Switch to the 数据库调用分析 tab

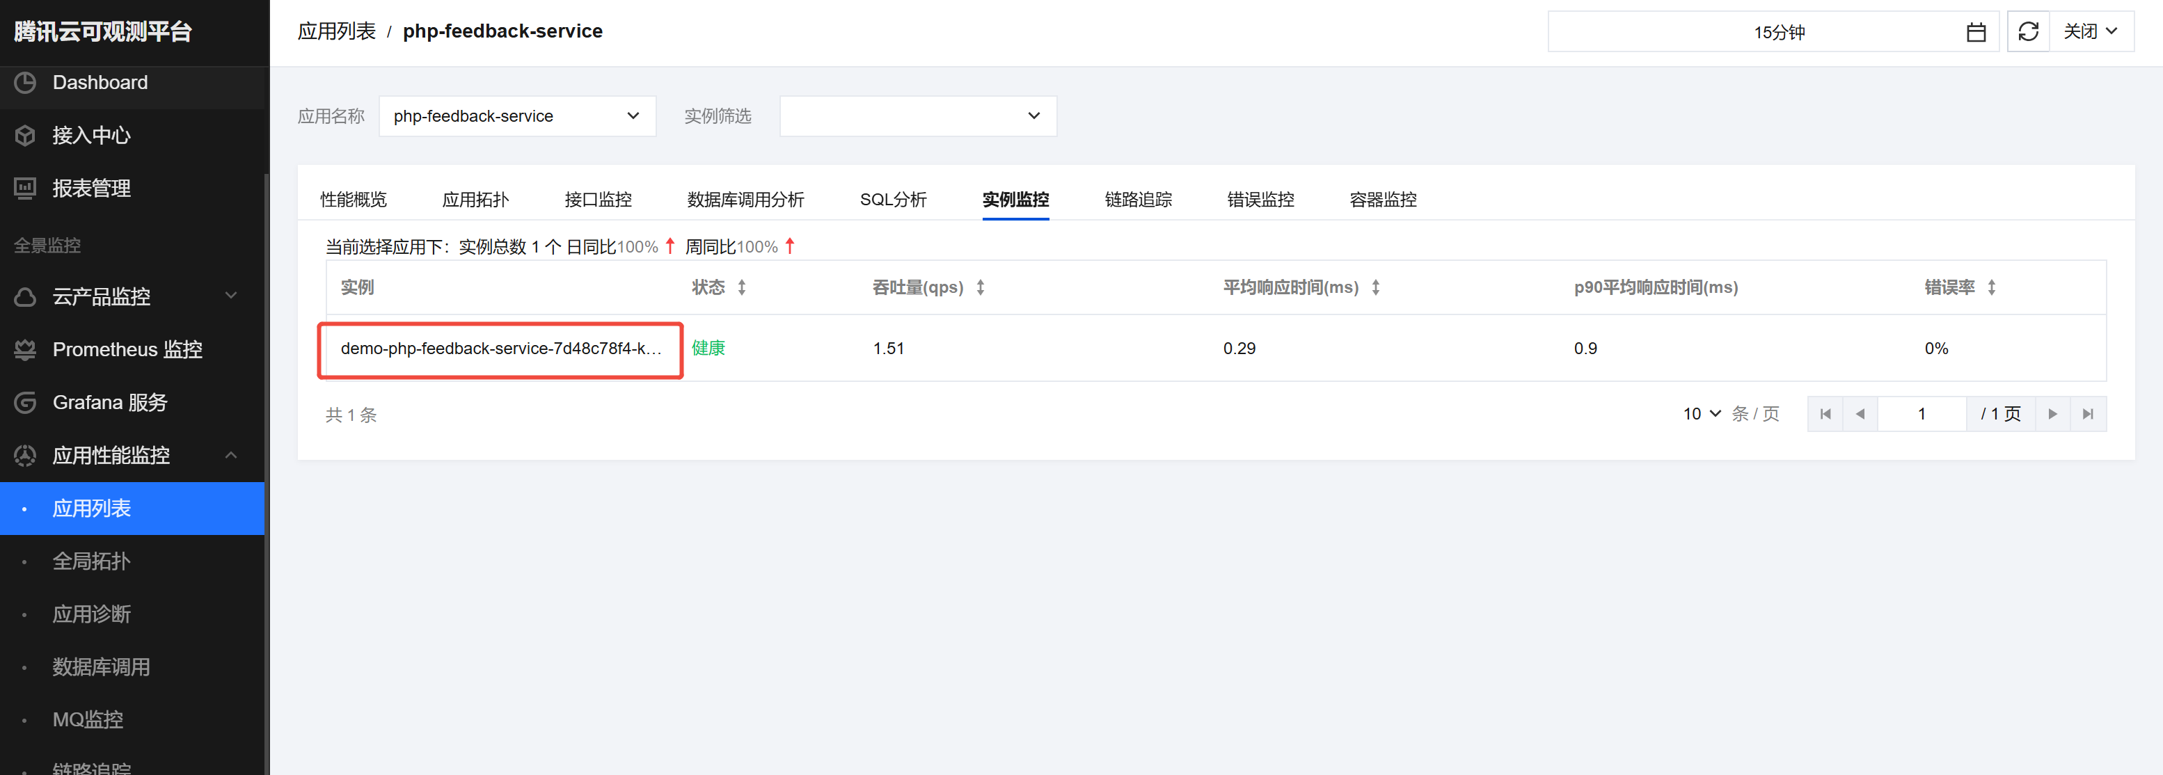click(x=745, y=200)
